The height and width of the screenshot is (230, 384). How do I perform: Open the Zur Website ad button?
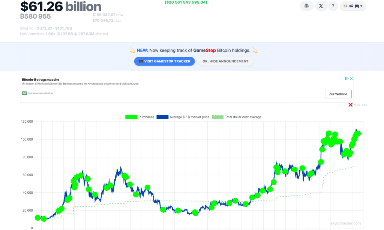click(338, 94)
